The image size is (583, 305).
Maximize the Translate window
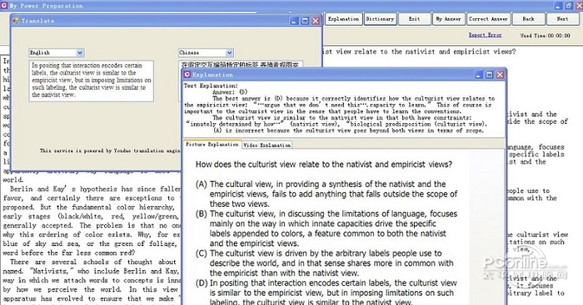(x=305, y=21)
